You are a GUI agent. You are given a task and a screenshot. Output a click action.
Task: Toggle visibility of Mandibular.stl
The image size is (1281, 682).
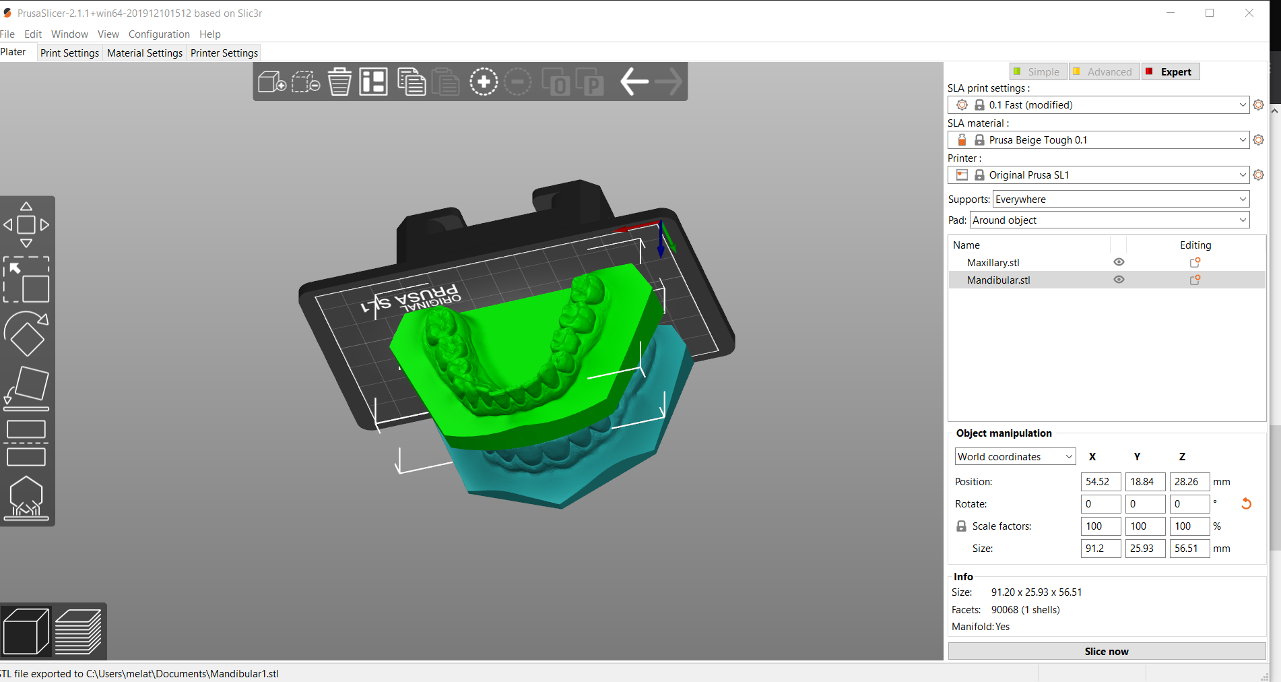click(1119, 280)
